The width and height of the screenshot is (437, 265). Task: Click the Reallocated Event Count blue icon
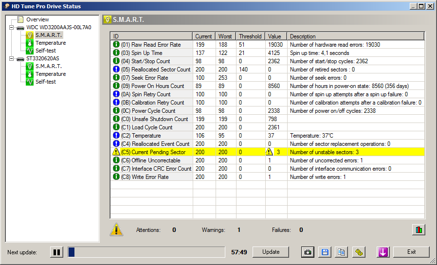116,143
